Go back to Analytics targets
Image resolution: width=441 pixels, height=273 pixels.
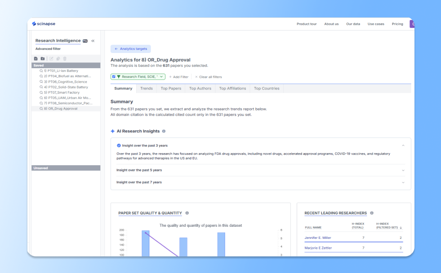tap(130, 49)
